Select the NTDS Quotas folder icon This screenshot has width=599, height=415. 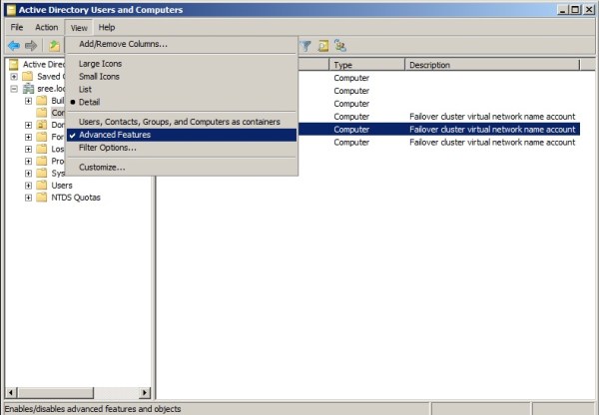(42, 197)
